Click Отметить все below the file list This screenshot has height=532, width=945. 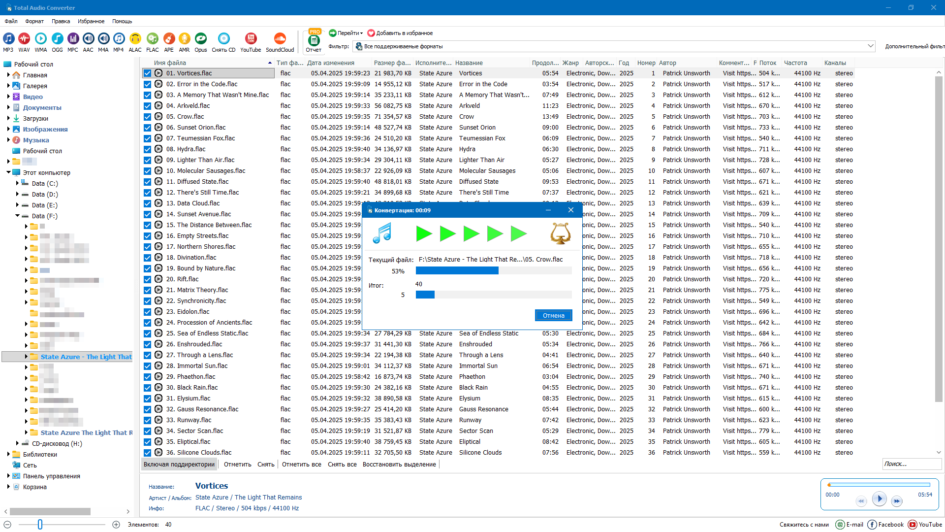[x=301, y=464]
